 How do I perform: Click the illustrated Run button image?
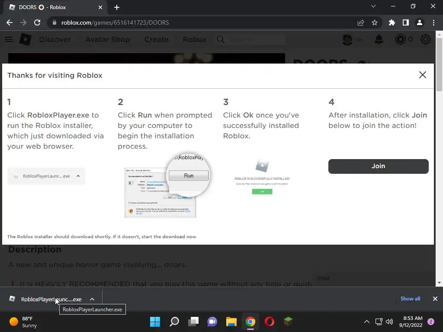189,176
